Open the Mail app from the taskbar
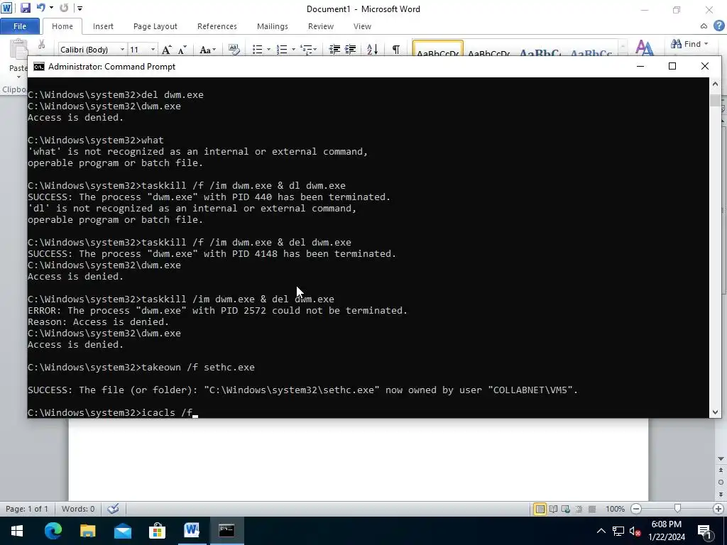The image size is (727, 545). point(122,531)
